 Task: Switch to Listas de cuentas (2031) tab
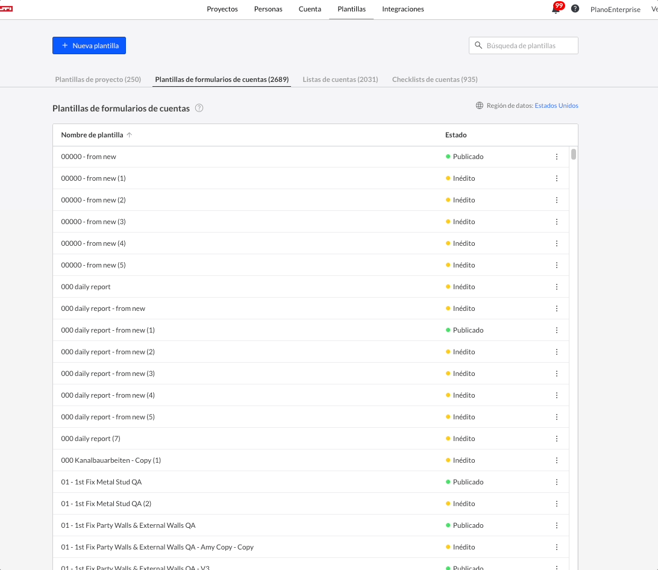coord(340,80)
